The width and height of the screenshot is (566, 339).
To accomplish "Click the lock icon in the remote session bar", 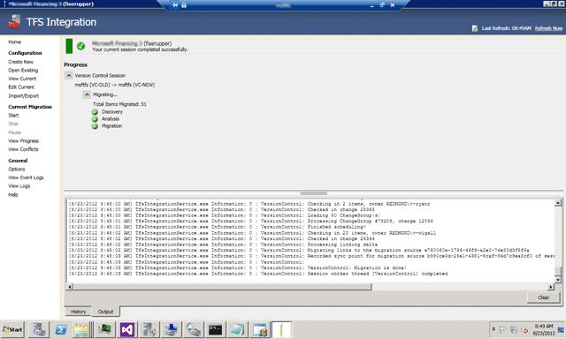I will pyautogui.click(x=184, y=5).
